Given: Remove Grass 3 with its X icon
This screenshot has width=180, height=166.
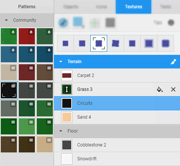Looking at the screenshot, I should pos(173,89).
